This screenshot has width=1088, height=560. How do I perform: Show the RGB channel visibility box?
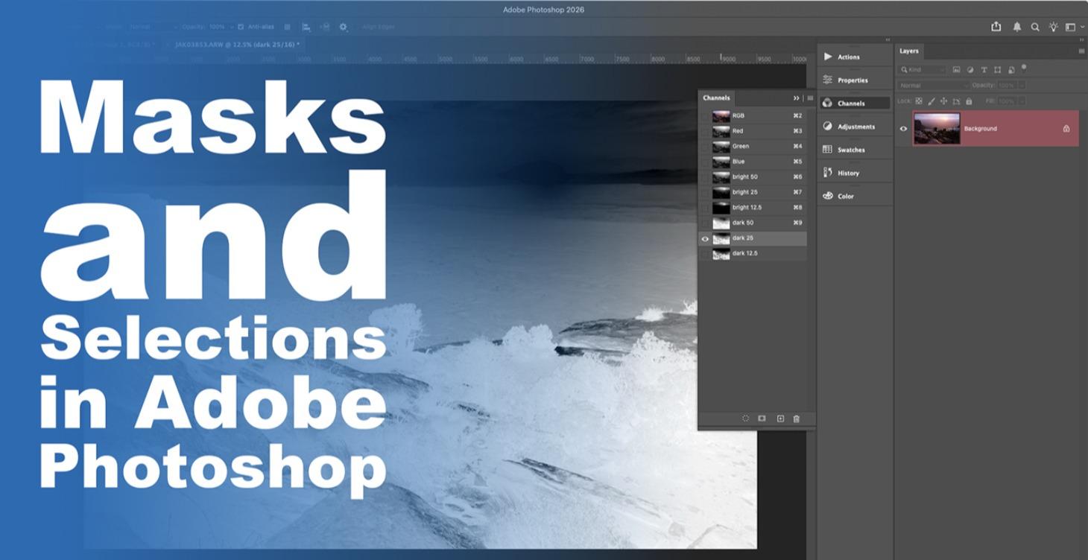coord(705,116)
